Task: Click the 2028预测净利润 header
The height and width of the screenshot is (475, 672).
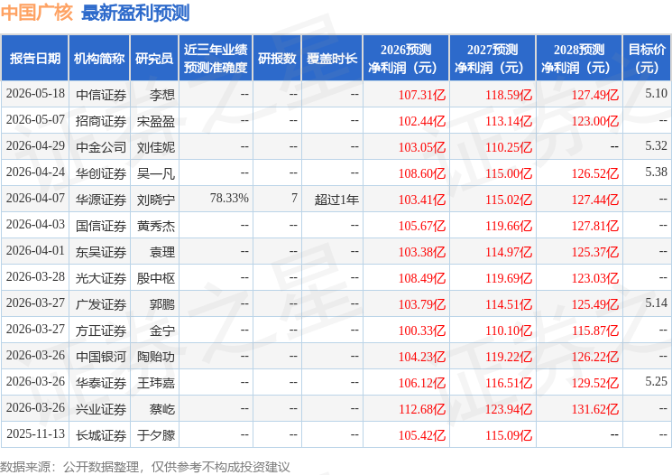Action: (x=579, y=59)
